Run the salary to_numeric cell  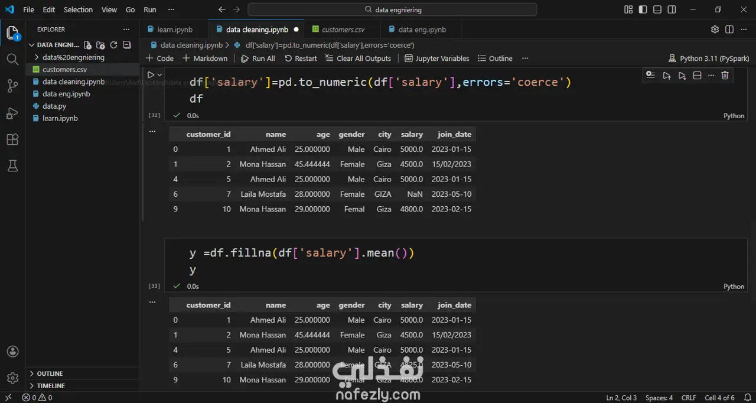click(151, 75)
